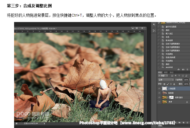Select the 盖印可见图层 history state

(173, 27)
